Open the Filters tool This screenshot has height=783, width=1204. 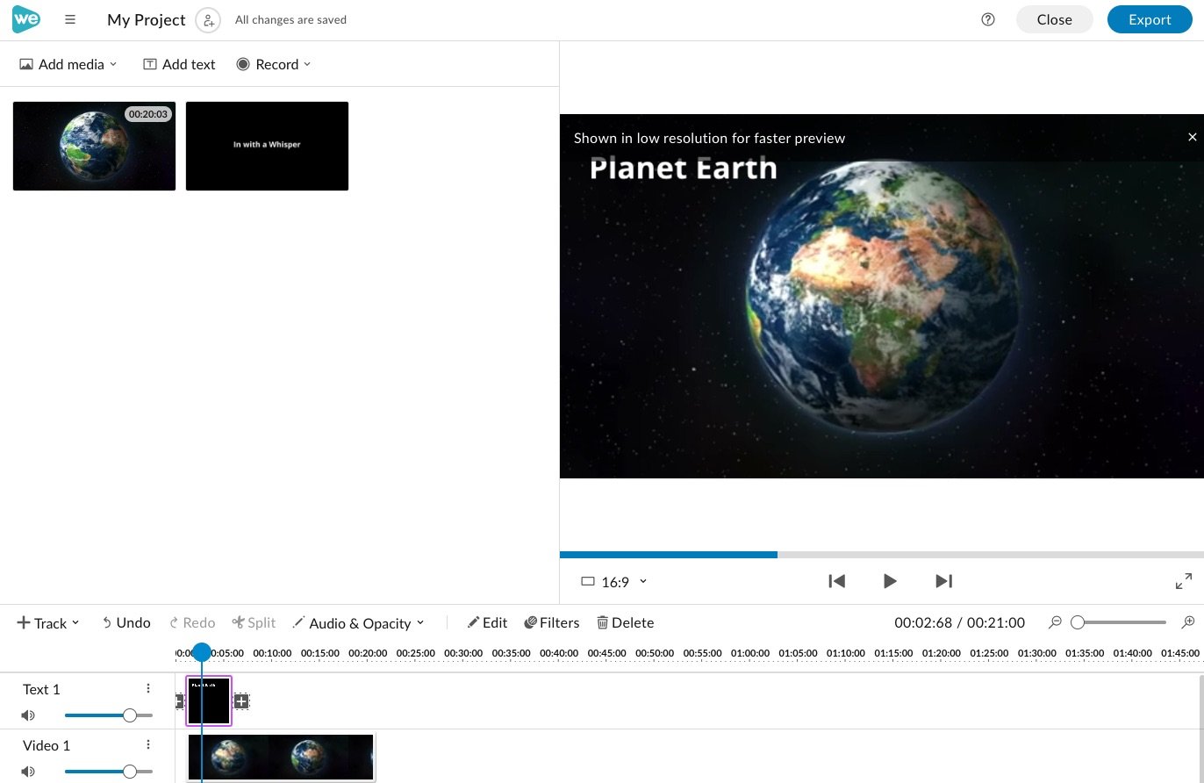(x=552, y=622)
